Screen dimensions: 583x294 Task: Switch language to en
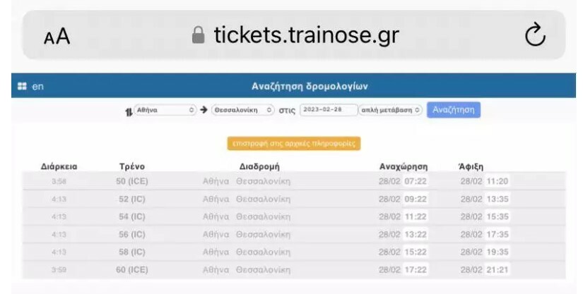pos(38,86)
